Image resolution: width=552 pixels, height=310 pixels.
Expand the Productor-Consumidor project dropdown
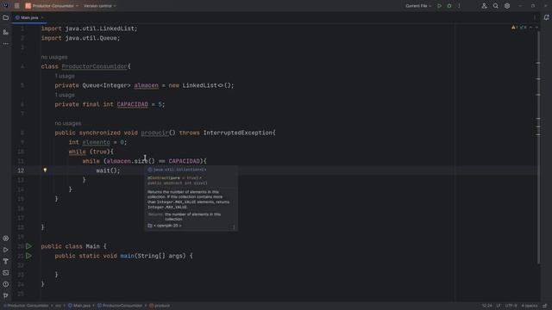(52, 6)
